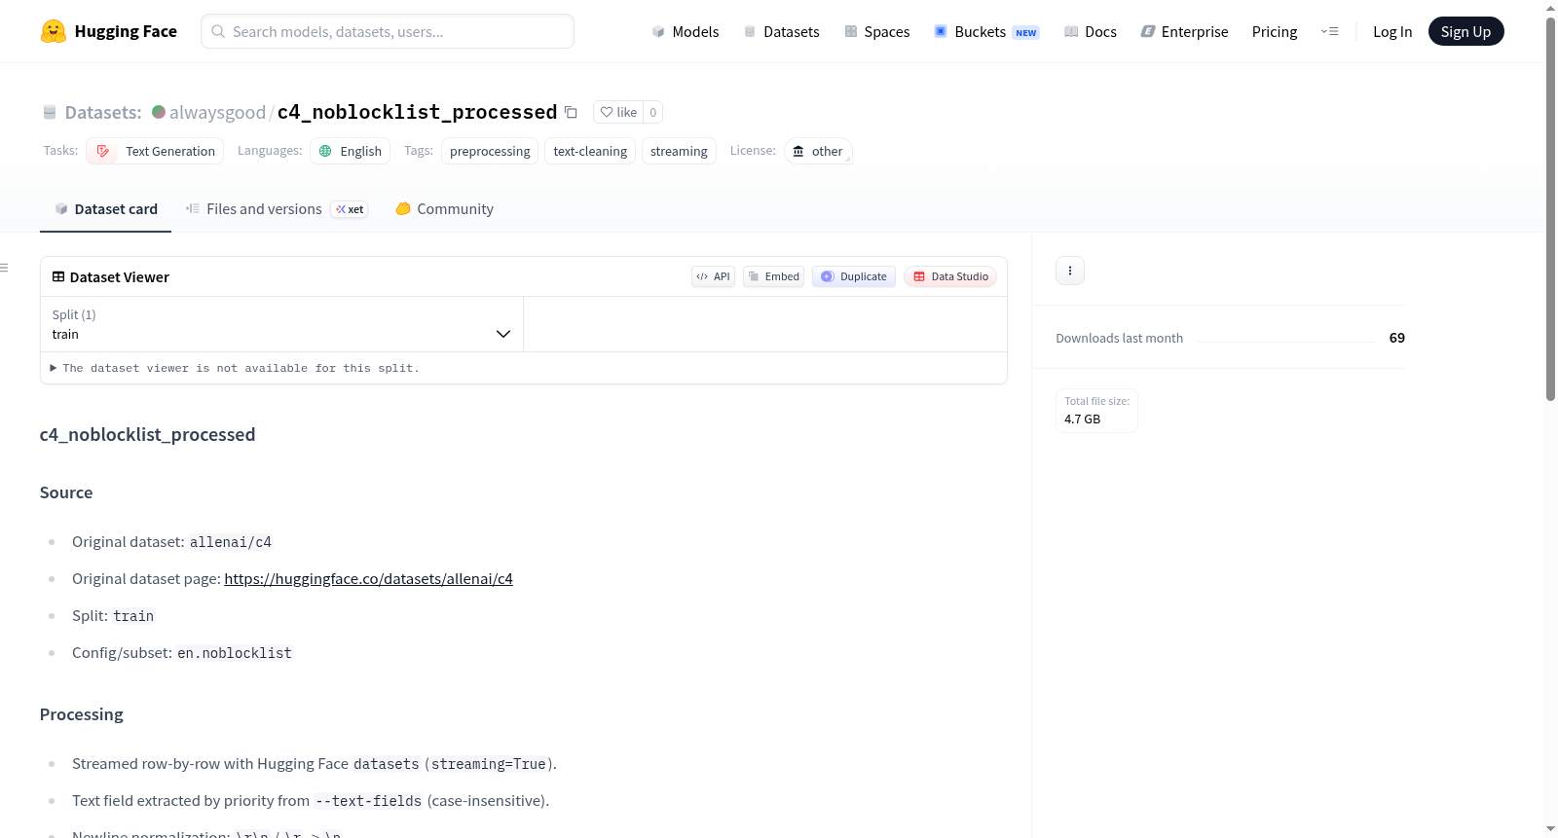Click the Sign Up button
1558x838 pixels.
coord(1465,31)
